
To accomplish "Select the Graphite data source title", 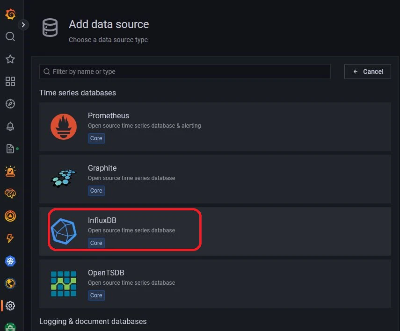I will (102, 168).
